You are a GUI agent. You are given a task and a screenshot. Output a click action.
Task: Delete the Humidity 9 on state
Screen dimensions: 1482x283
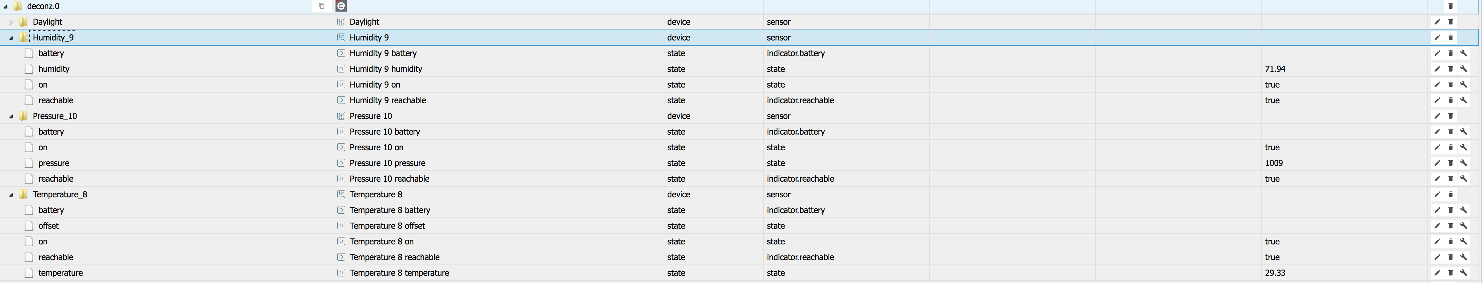(1450, 85)
